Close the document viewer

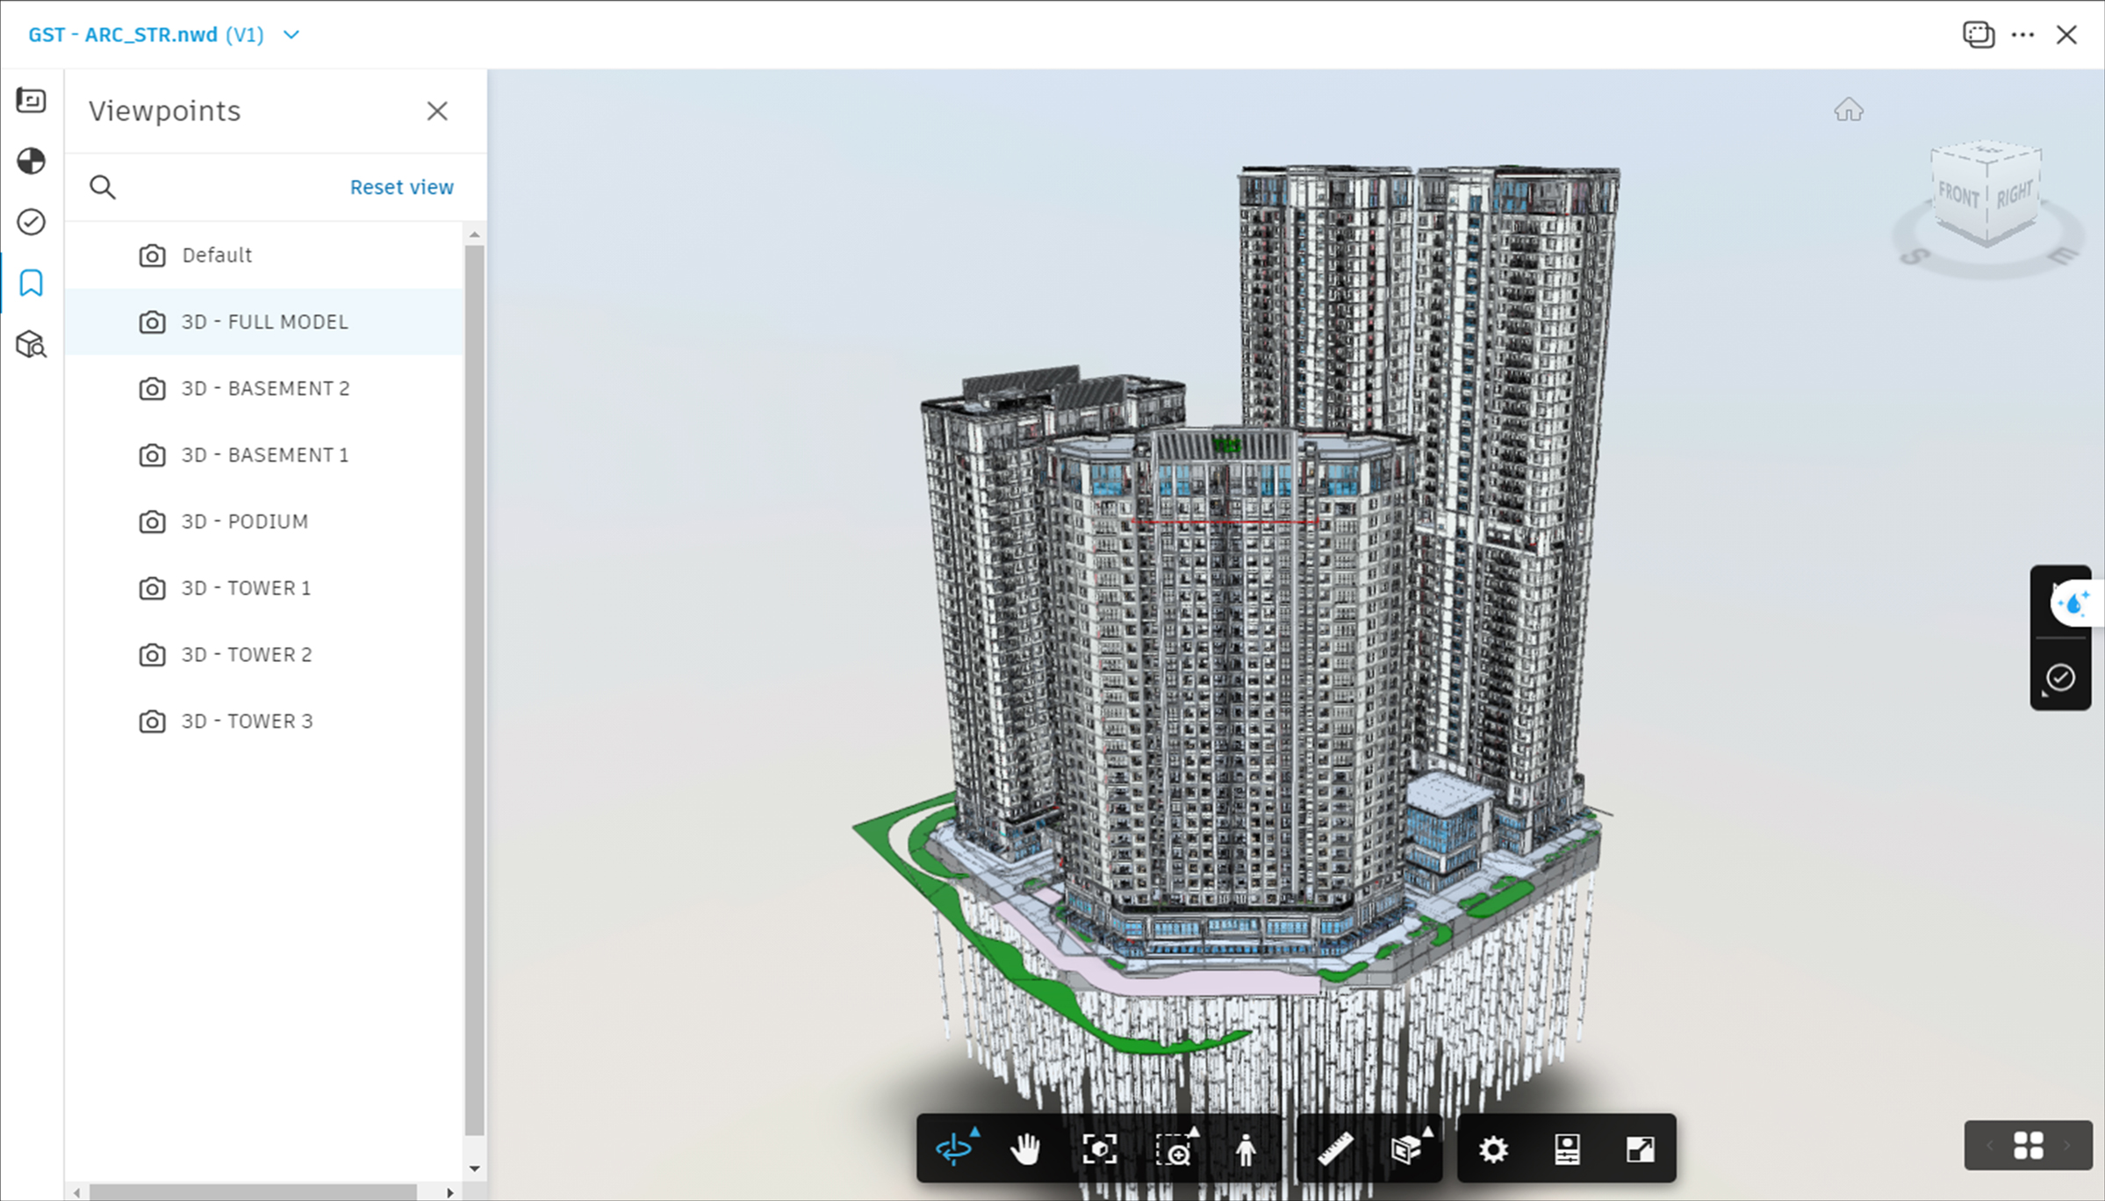[2066, 34]
